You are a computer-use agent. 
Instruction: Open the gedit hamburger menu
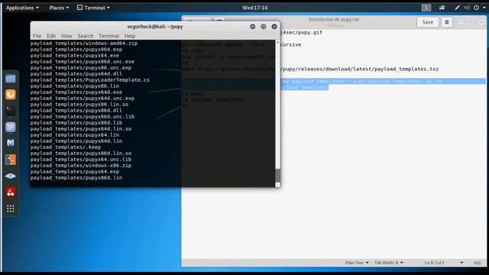click(x=447, y=22)
